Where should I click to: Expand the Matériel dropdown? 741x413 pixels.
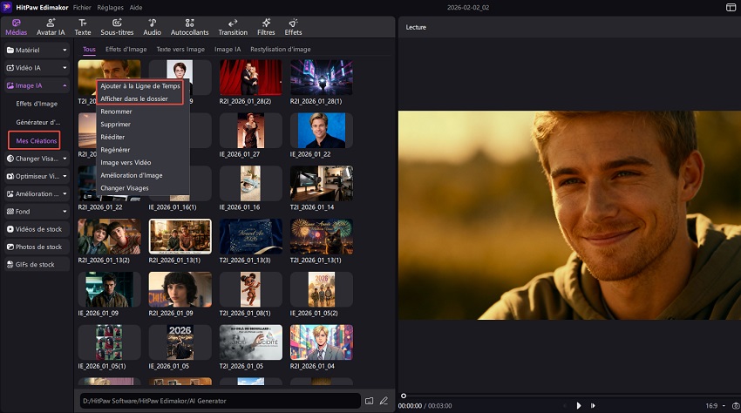[37, 50]
